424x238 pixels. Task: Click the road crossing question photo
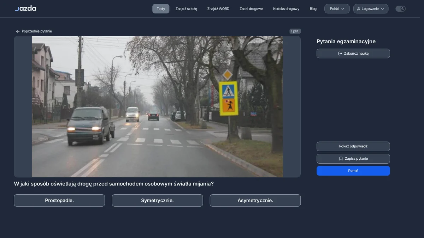(x=157, y=106)
